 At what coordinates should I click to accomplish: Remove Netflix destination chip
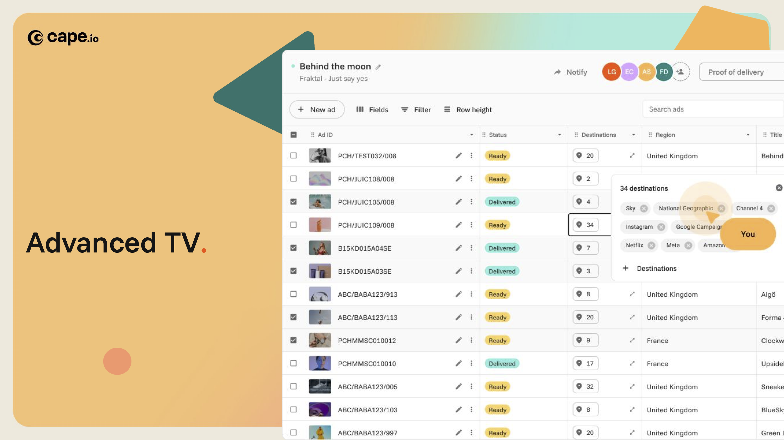pos(651,245)
